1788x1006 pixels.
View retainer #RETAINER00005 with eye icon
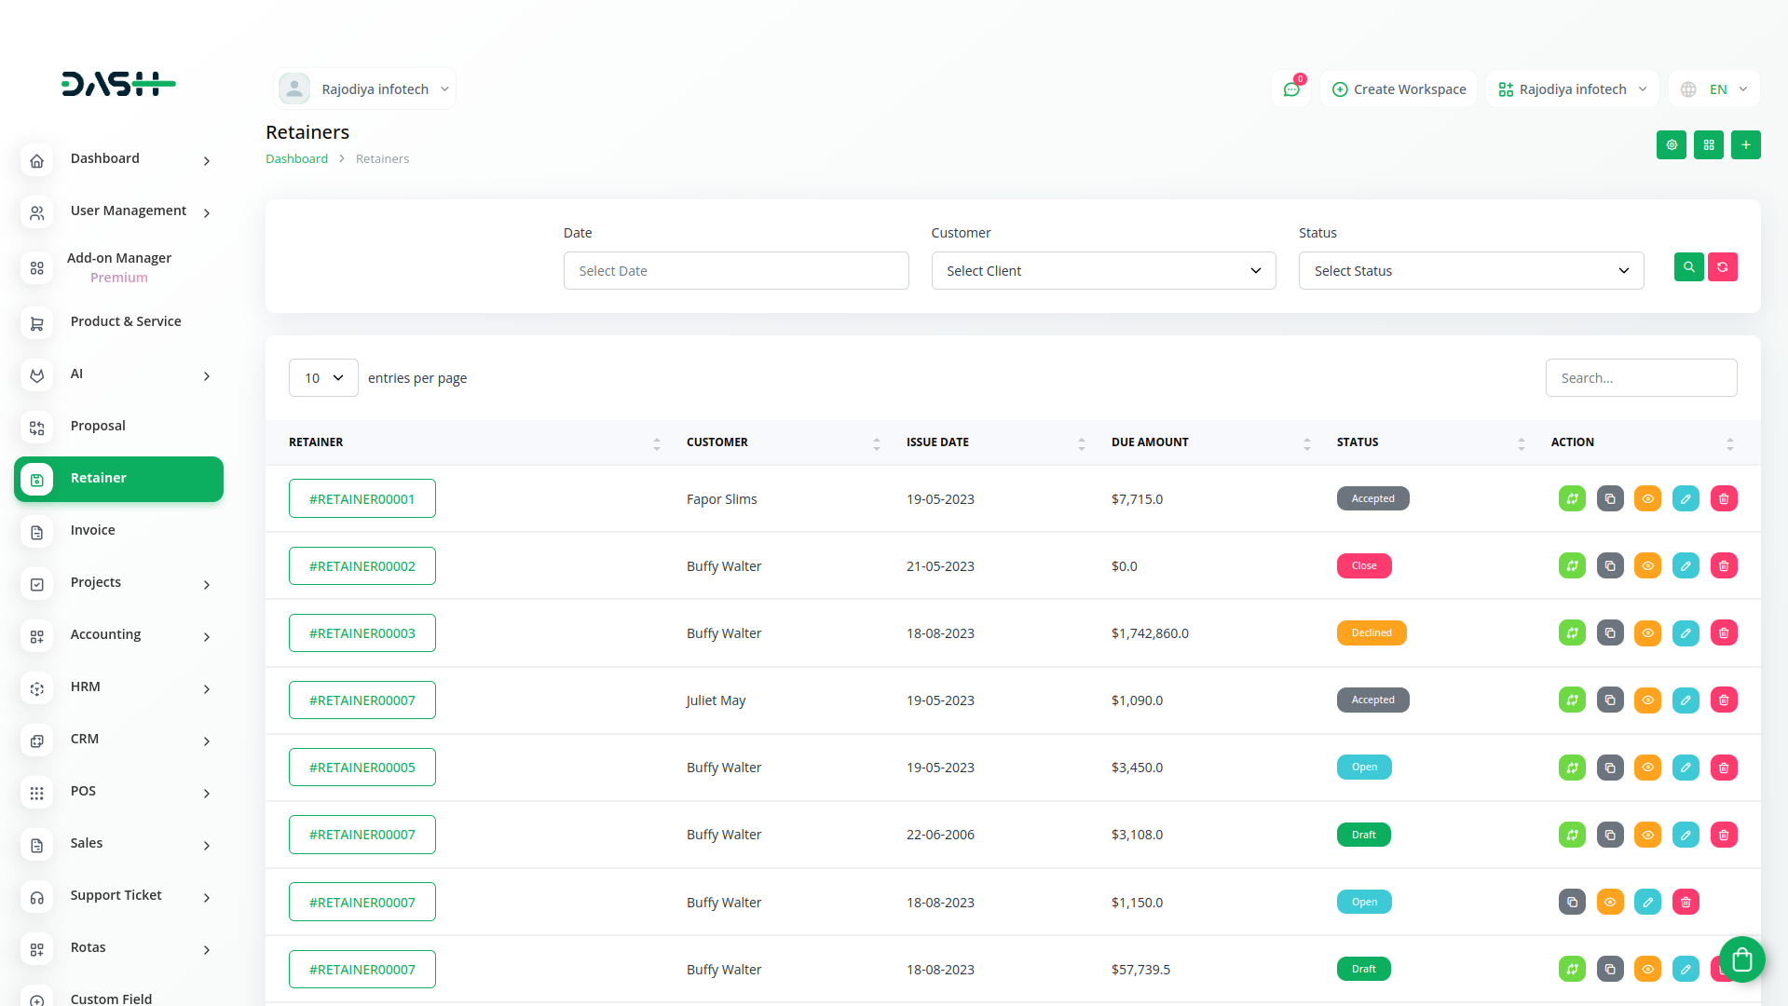(x=1647, y=768)
